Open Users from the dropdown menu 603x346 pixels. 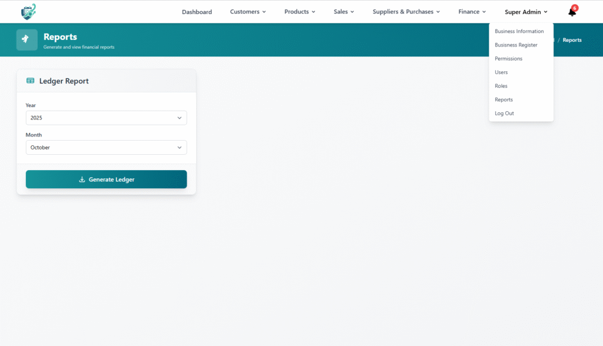(501, 72)
